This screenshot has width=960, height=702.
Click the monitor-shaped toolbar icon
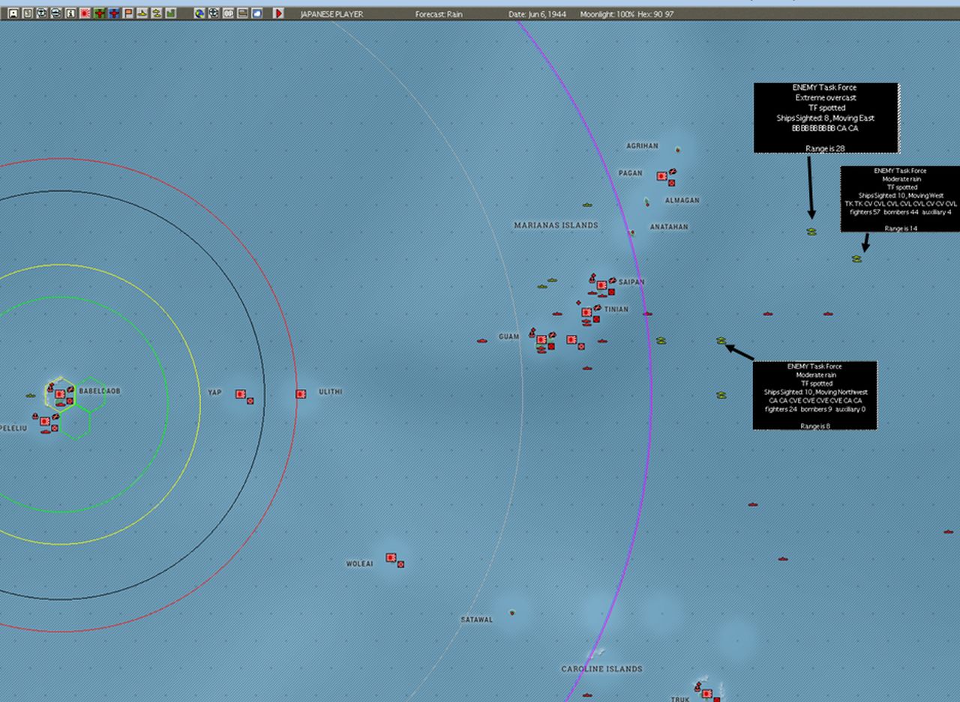click(242, 13)
